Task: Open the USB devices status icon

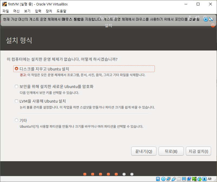Action: [173, 179]
